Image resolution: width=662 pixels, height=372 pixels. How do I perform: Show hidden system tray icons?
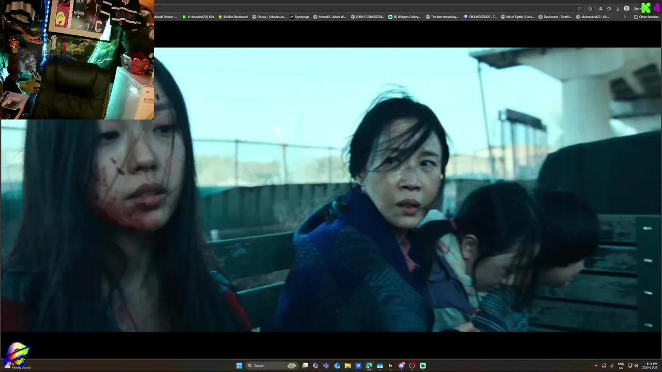596,365
